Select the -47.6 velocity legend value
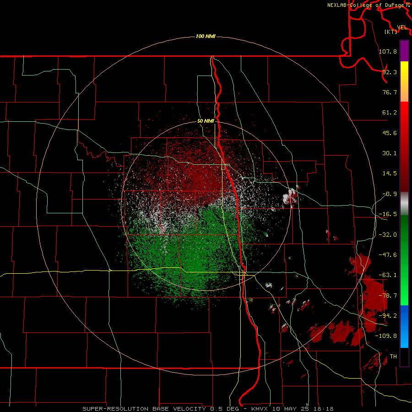412x412 pixels. point(388,255)
